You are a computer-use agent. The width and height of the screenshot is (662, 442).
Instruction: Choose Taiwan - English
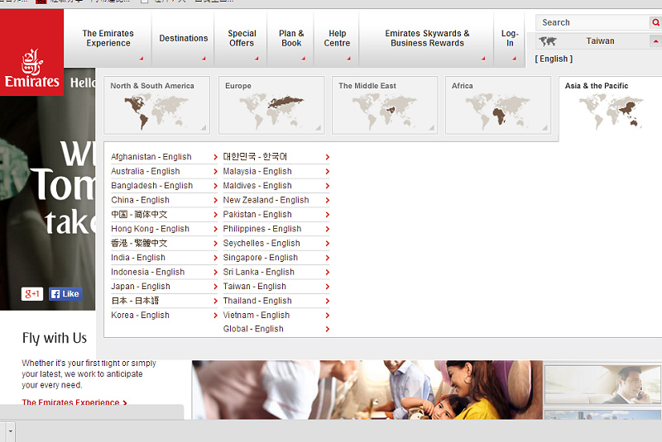[x=255, y=286]
